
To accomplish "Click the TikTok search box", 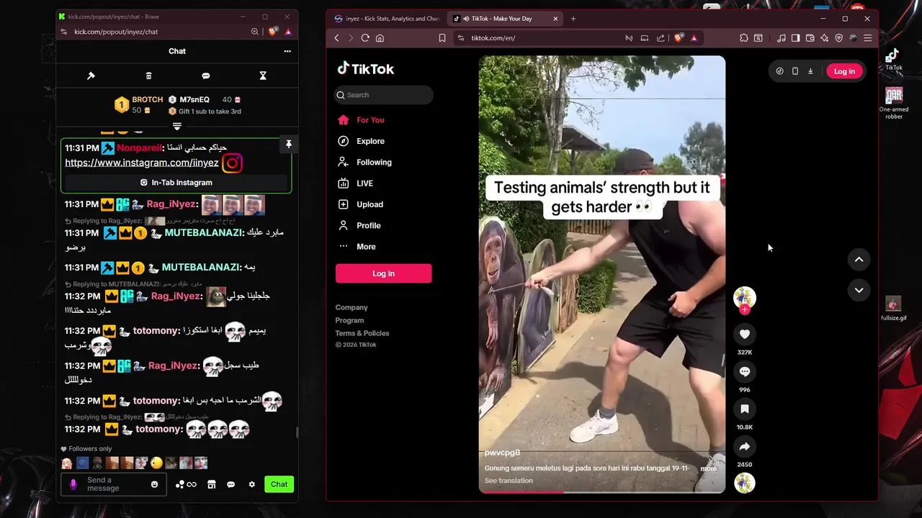I will point(384,95).
